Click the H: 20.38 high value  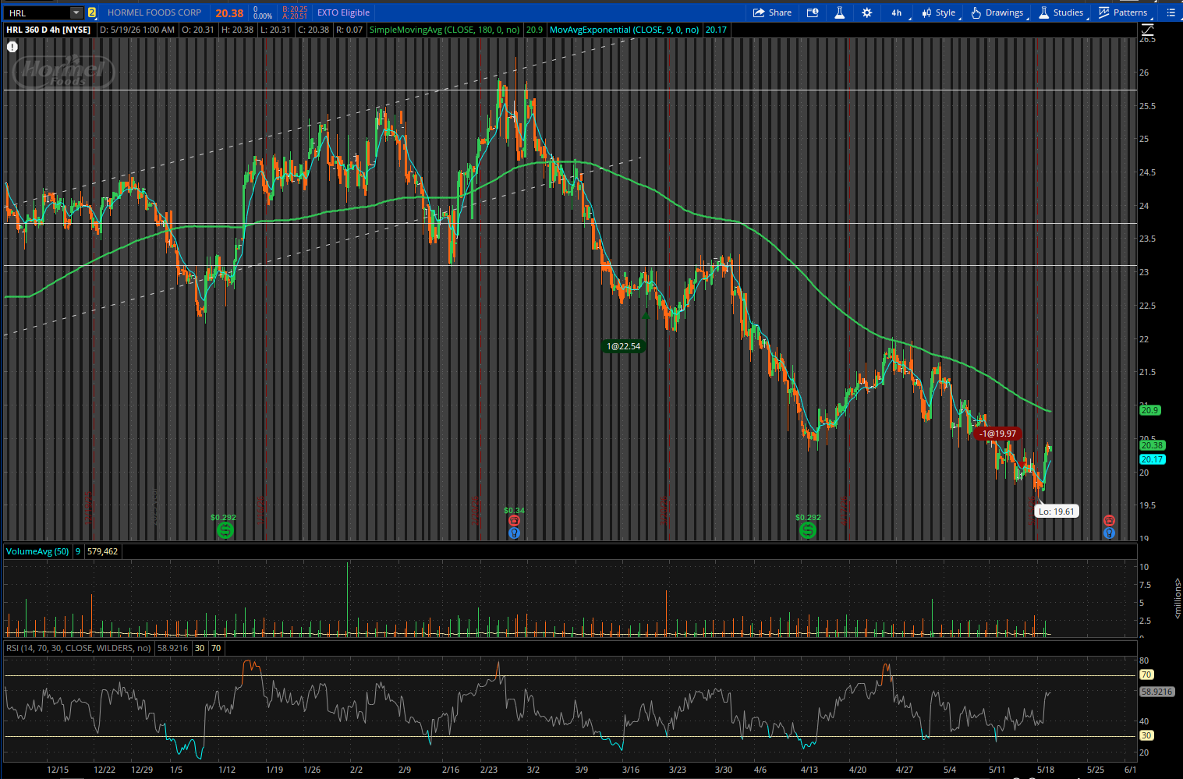click(238, 30)
